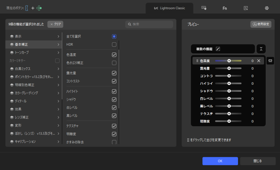The image size is (280, 170).
Task: Open the keyboard and mouse settings tab icon
Action: point(204,8)
